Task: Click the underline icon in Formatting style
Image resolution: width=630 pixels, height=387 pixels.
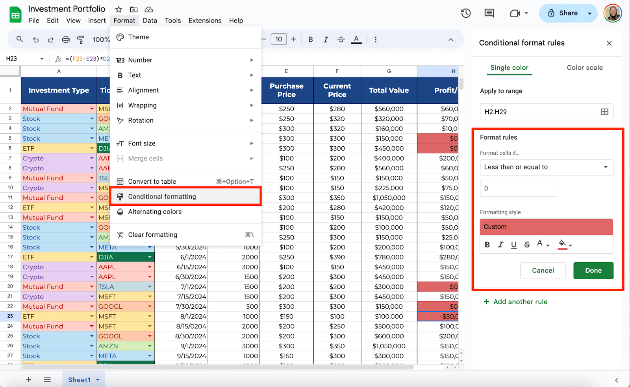Action: [x=513, y=245]
